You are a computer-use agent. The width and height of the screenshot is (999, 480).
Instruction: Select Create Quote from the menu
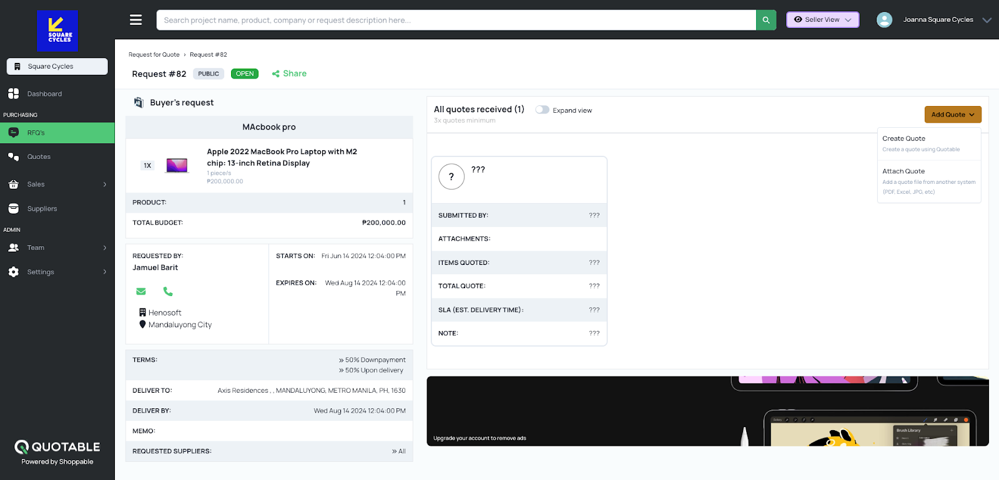click(x=929, y=143)
